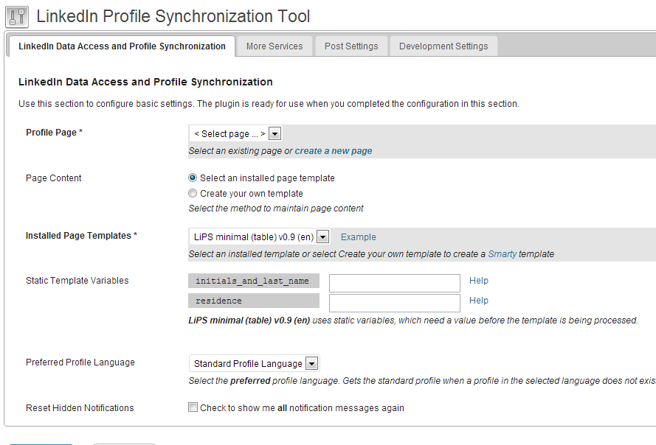The width and height of the screenshot is (656, 445).
Task: Click the 'Reset Hidden Notifications' label
Action: pos(80,408)
